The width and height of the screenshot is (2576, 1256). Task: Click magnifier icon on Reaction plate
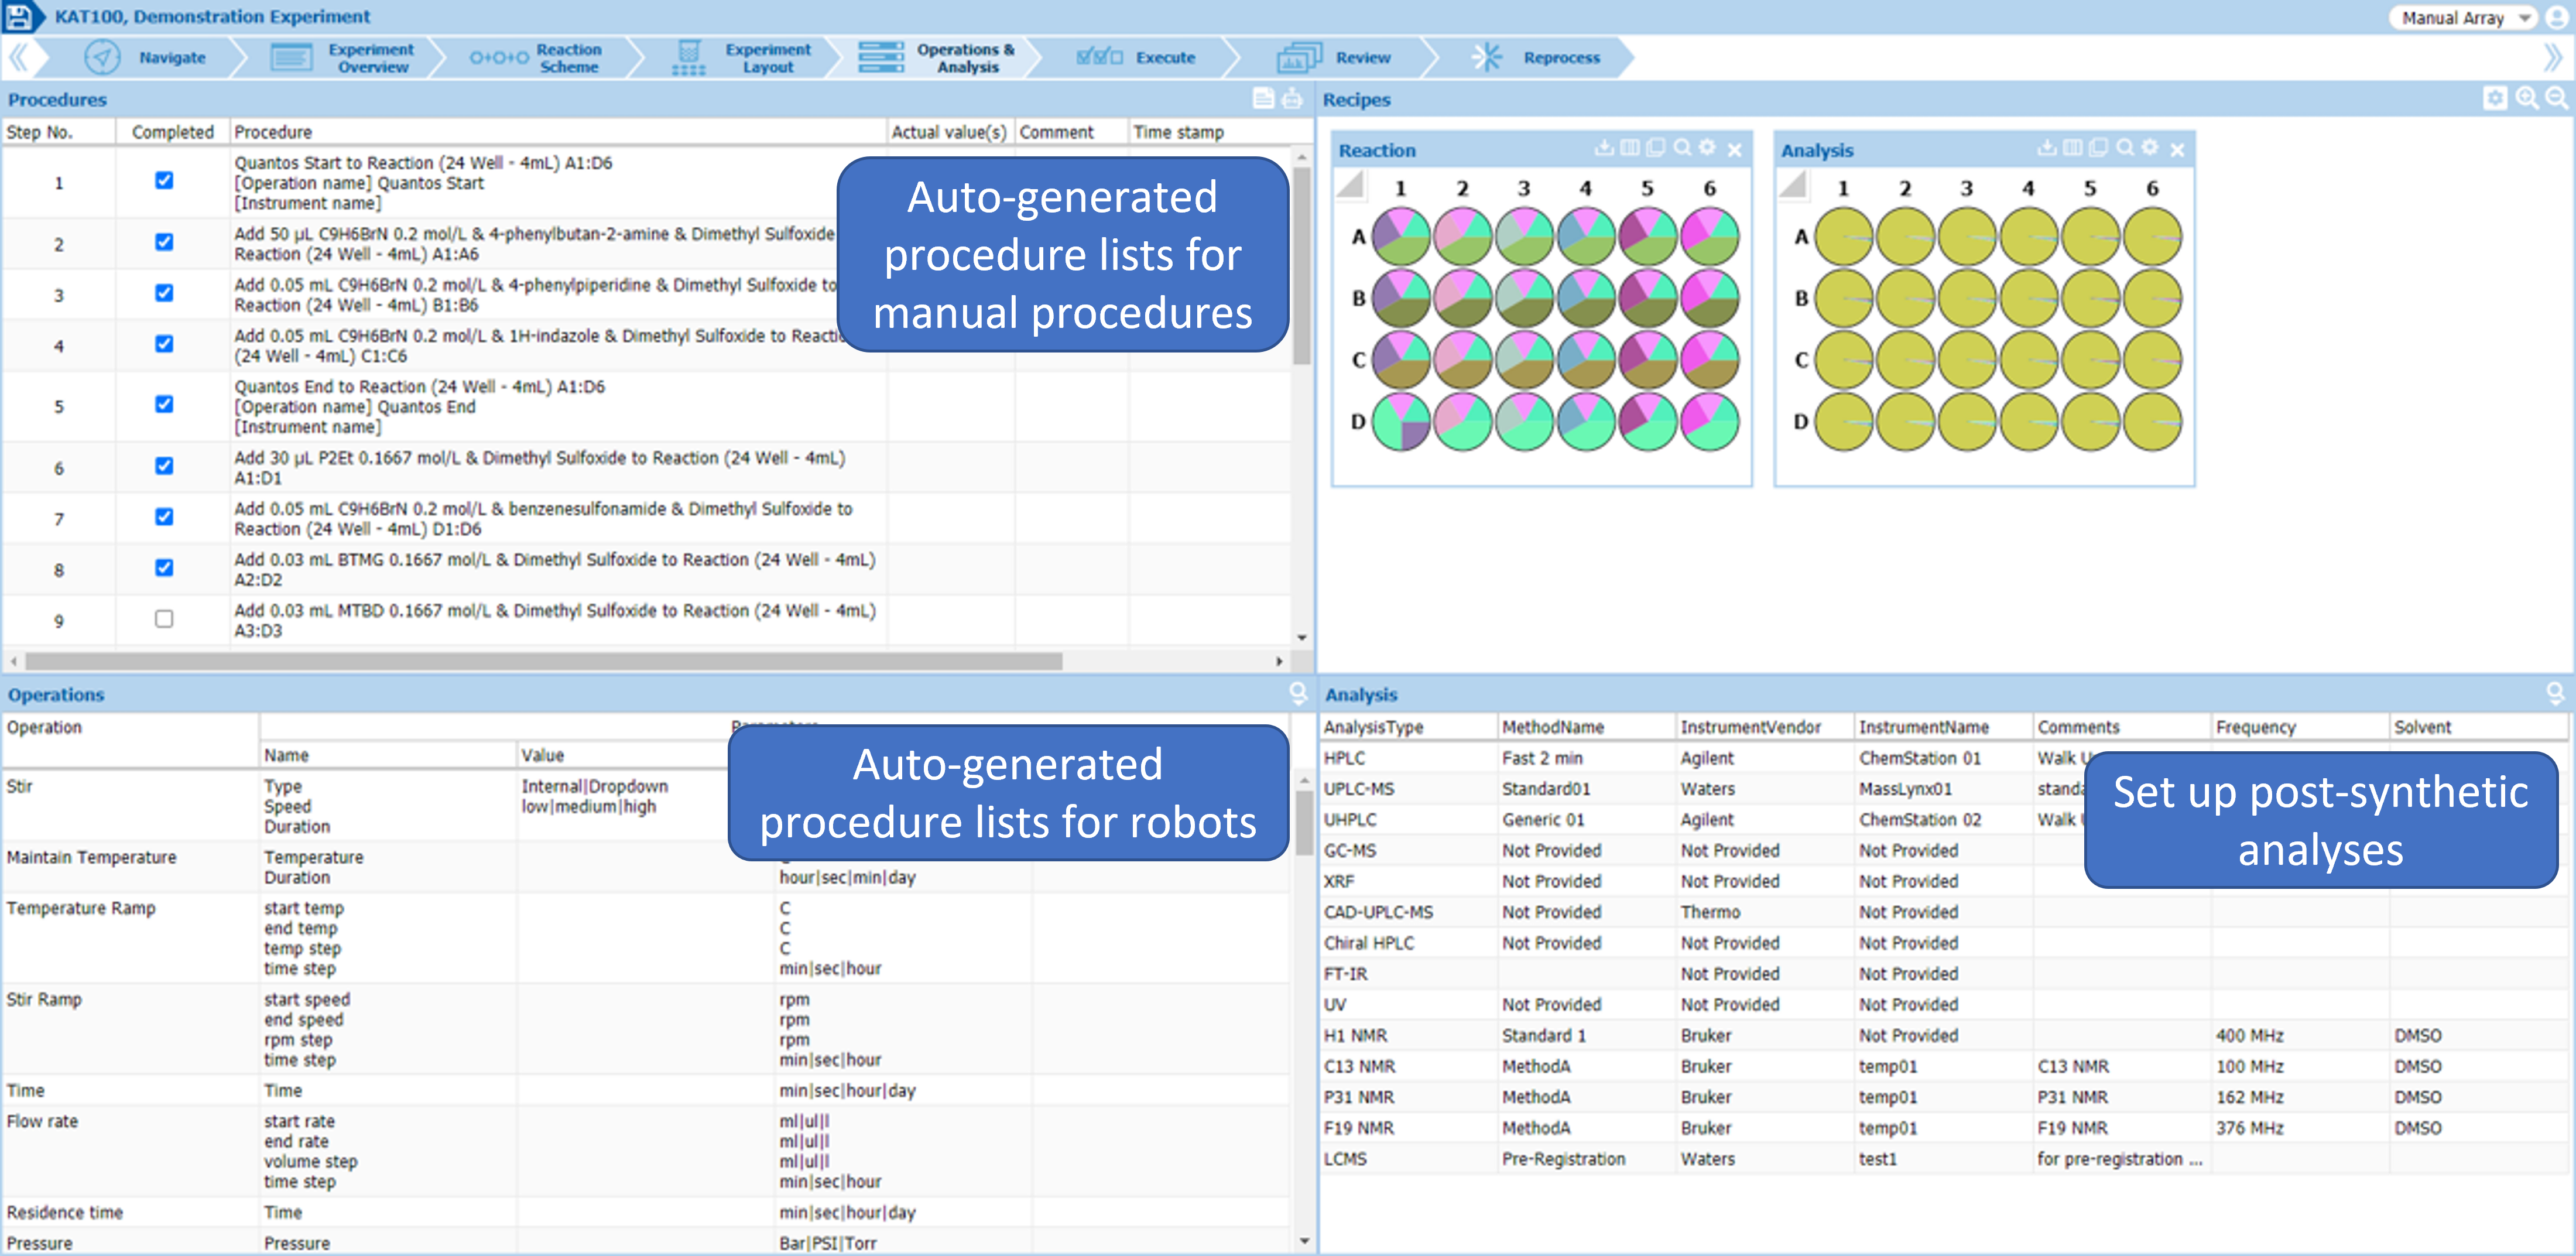coord(1682,148)
